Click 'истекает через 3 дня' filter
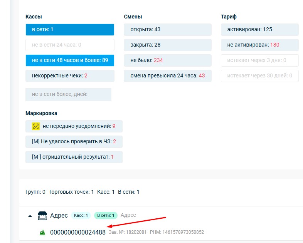Screen dimensions: 303x243 point(259,60)
